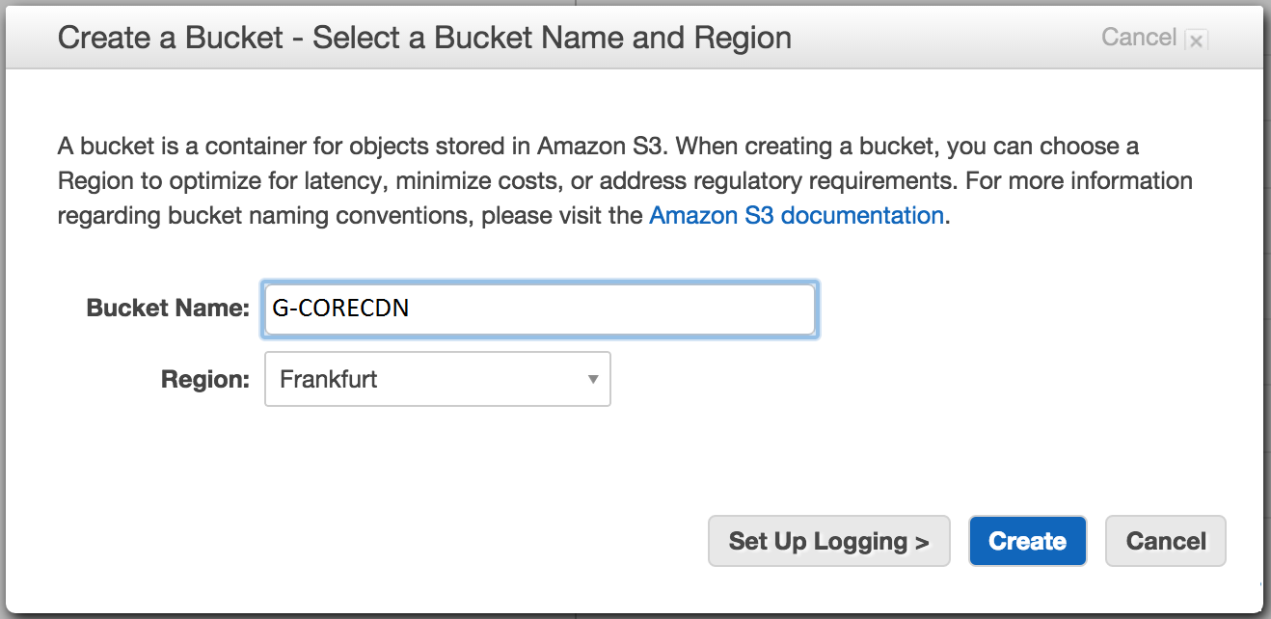This screenshot has width=1271, height=619.
Task: Click the Region dropdown arrow
Action: click(593, 380)
